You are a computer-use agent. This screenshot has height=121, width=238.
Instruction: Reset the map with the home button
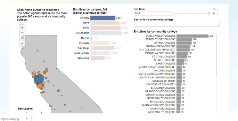point(22,37)
